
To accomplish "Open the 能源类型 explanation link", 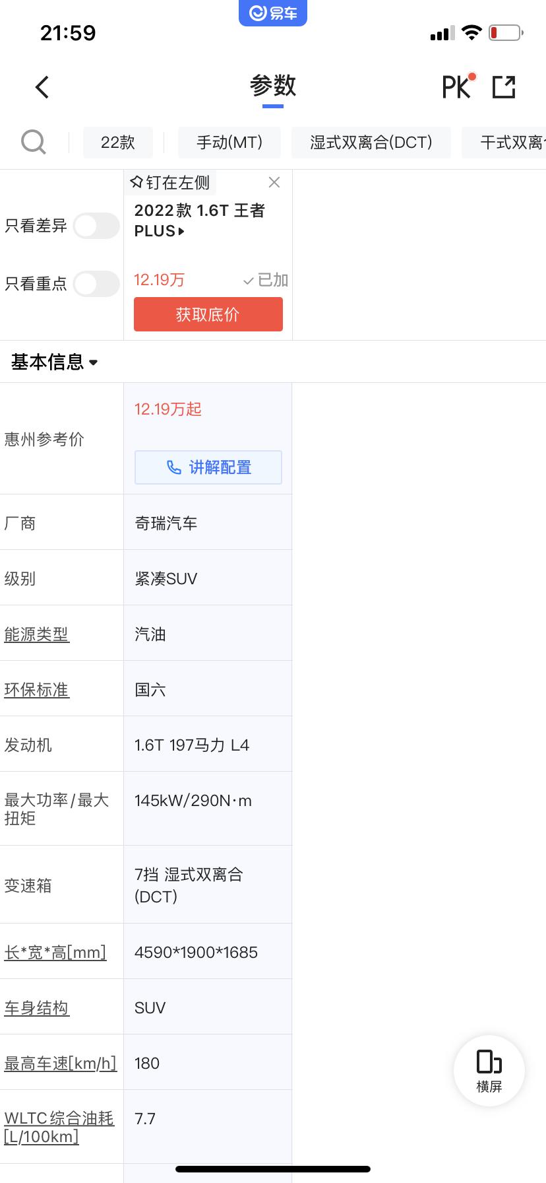I will (36, 634).
